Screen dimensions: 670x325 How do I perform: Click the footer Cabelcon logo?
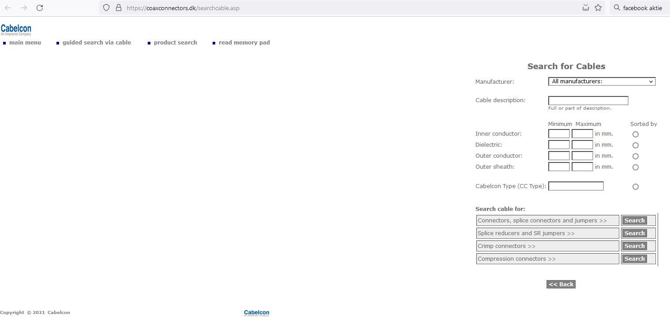(x=256, y=313)
